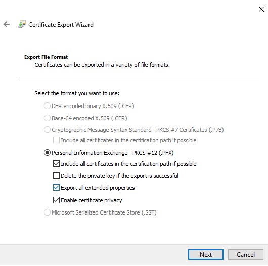
Task: Click the Next button
Action: click(206, 255)
